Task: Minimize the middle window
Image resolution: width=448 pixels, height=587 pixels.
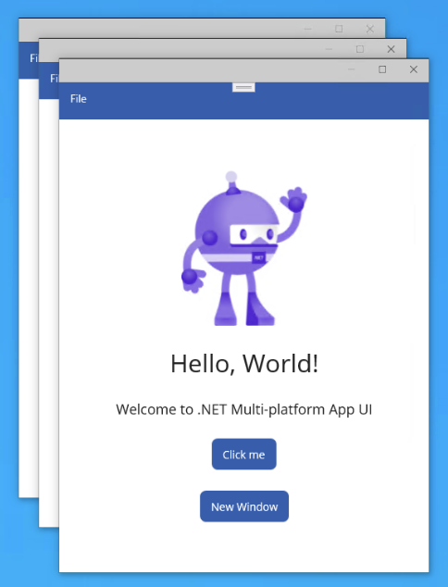Action: (329, 49)
